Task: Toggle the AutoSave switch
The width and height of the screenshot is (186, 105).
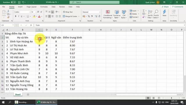Action: 13,2
